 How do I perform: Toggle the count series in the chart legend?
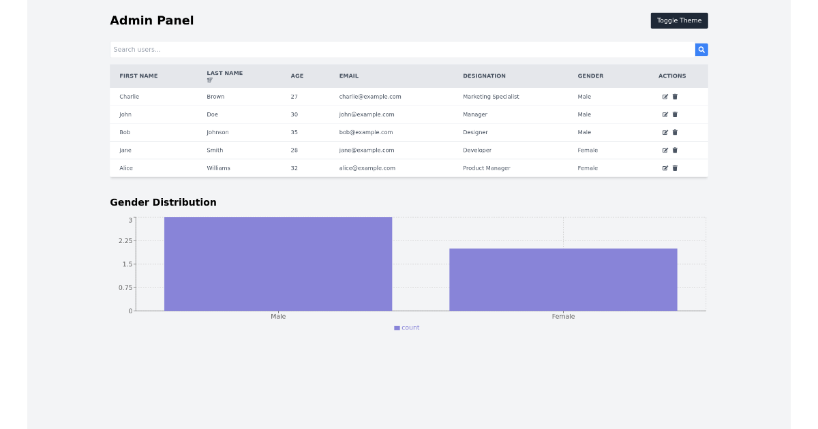[406, 328]
